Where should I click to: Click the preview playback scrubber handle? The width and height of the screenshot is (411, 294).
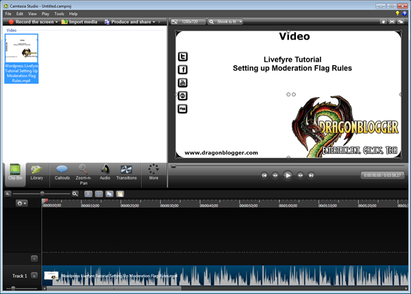tap(173, 166)
